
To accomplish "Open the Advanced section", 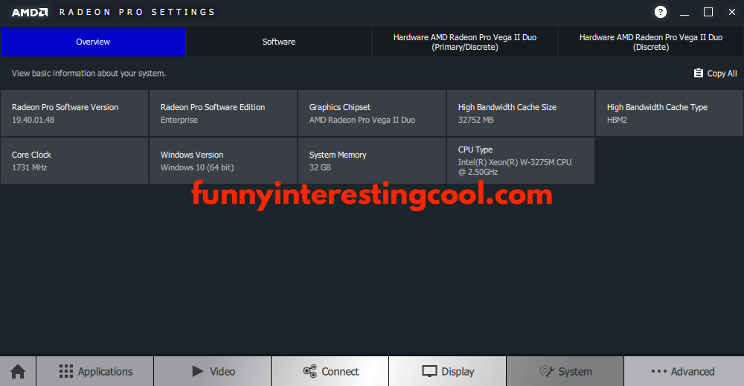I will click(x=684, y=371).
